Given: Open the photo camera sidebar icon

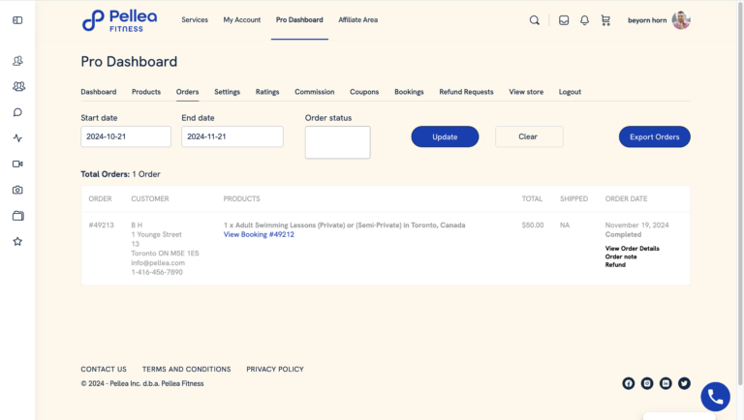Looking at the screenshot, I should pyautogui.click(x=17, y=190).
